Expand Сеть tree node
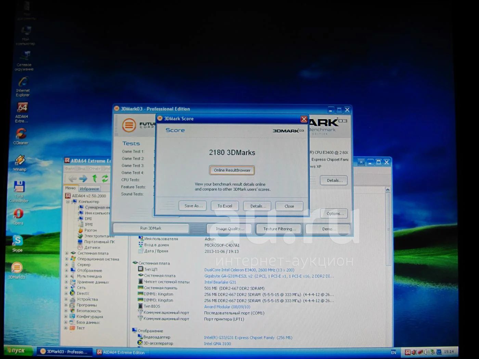 (x=66, y=288)
